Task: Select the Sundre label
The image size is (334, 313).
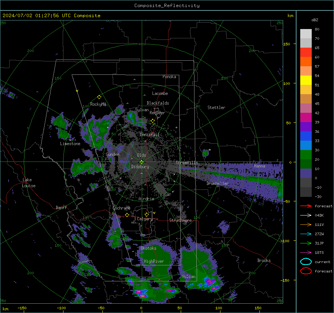Action: (112, 154)
